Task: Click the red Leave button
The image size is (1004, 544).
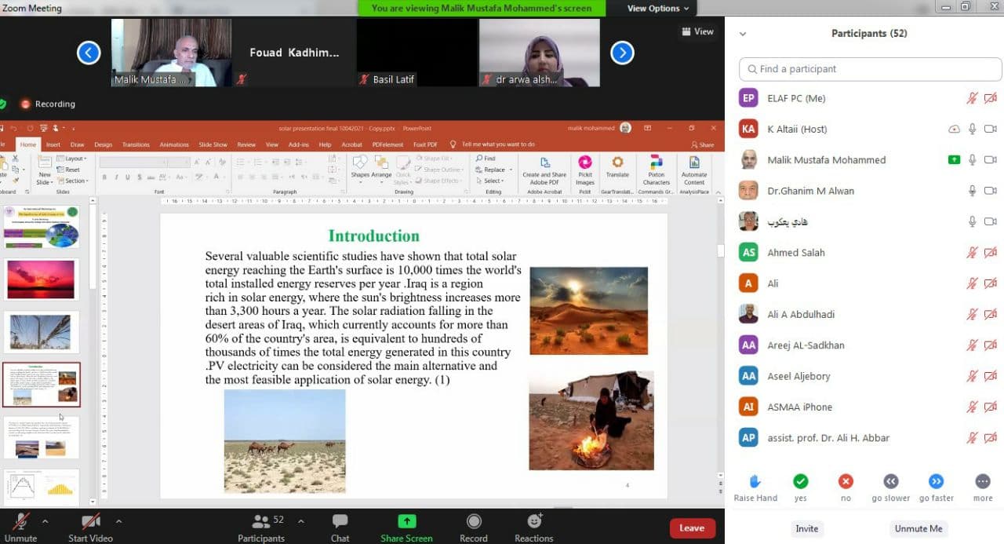Action: pos(692,528)
